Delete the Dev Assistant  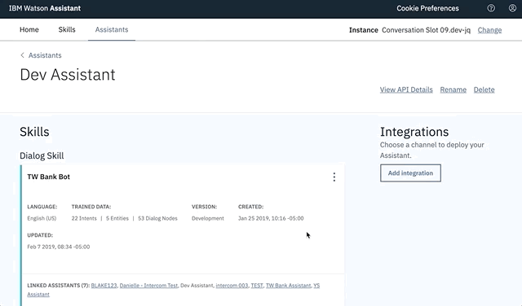[x=484, y=90]
